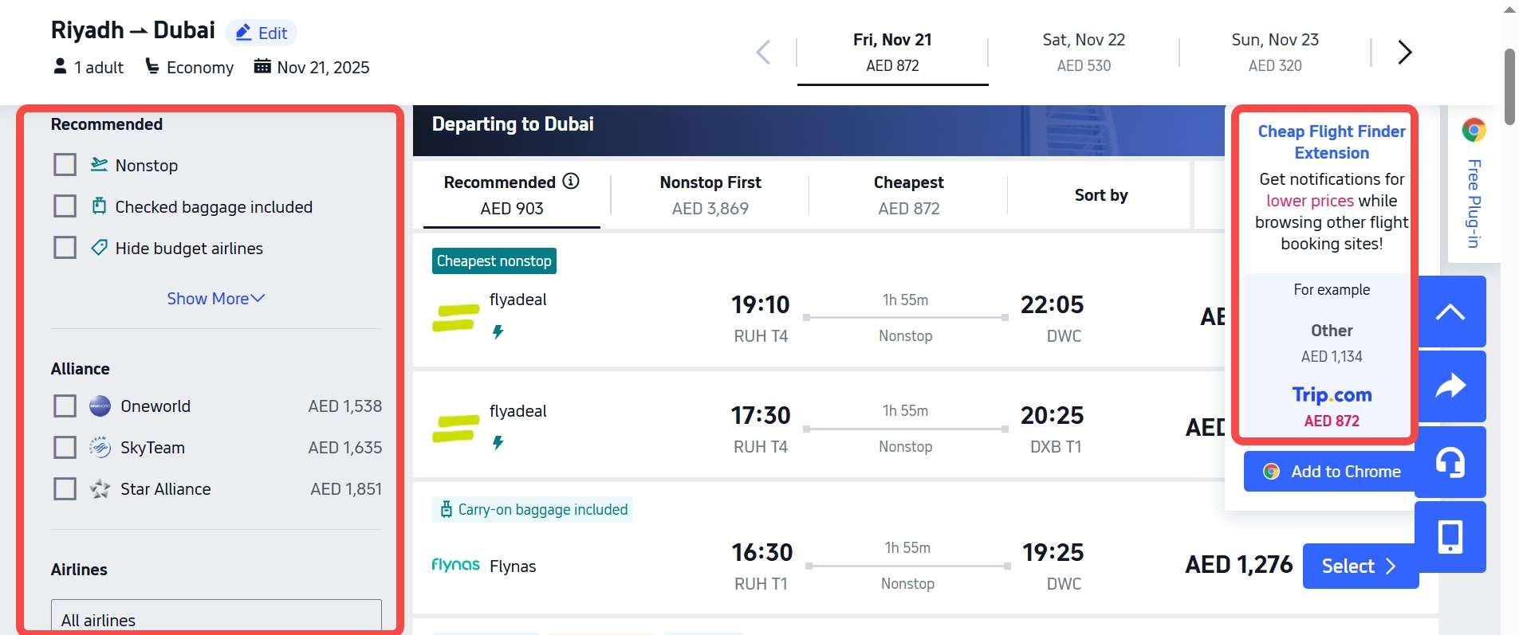1519x635 pixels.
Task: Click the page vertical scrollbar thumb
Action: (x=1509, y=88)
